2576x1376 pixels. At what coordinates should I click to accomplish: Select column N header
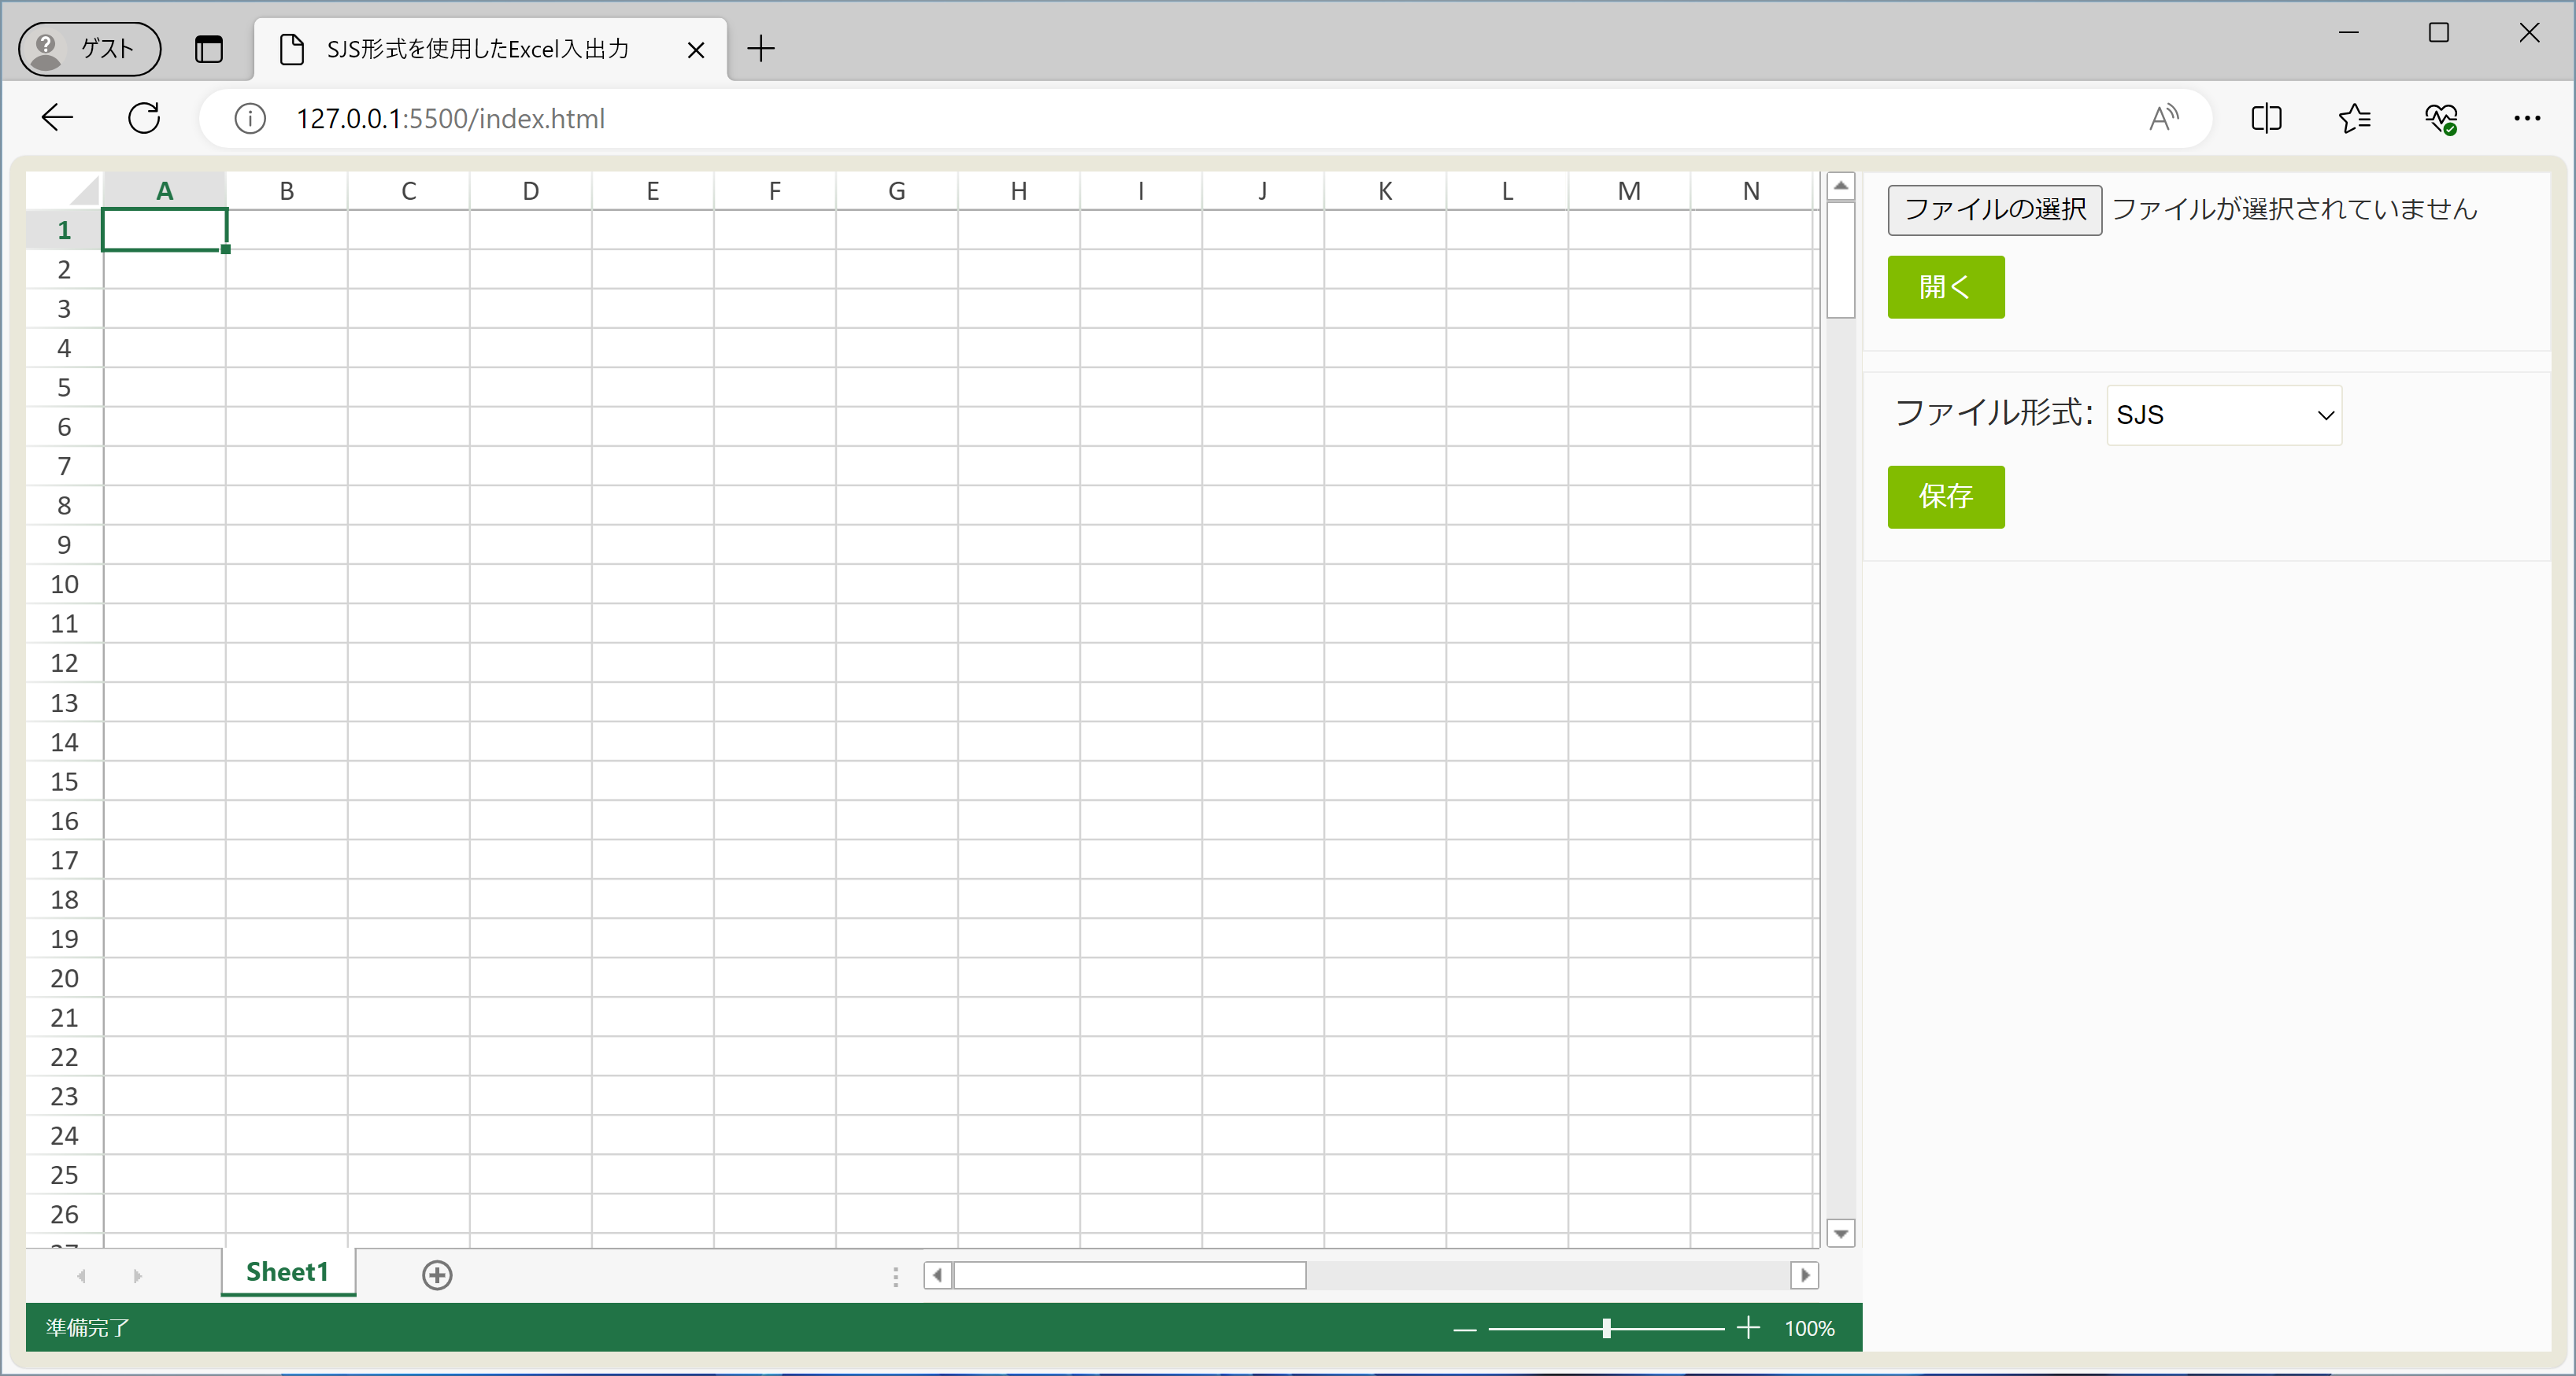coord(1751,191)
